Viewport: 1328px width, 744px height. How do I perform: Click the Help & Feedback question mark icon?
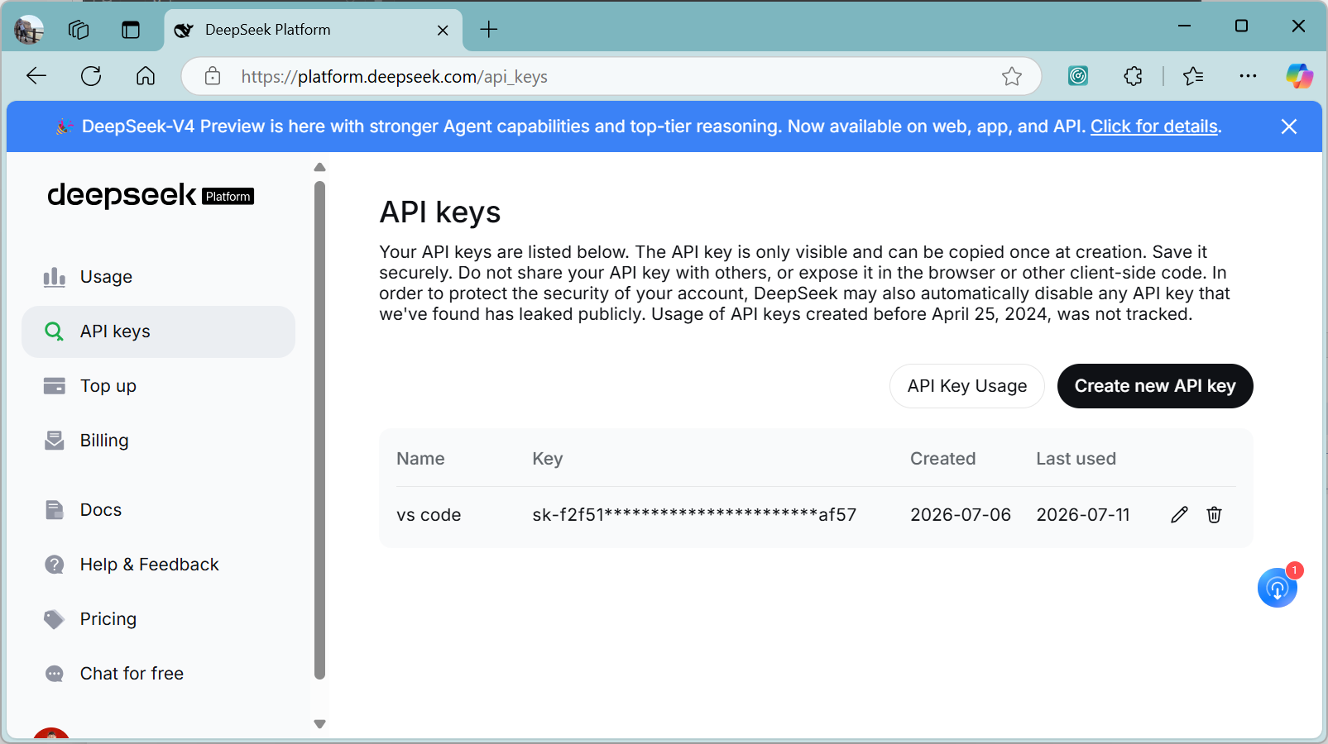[x=55, y=565]
